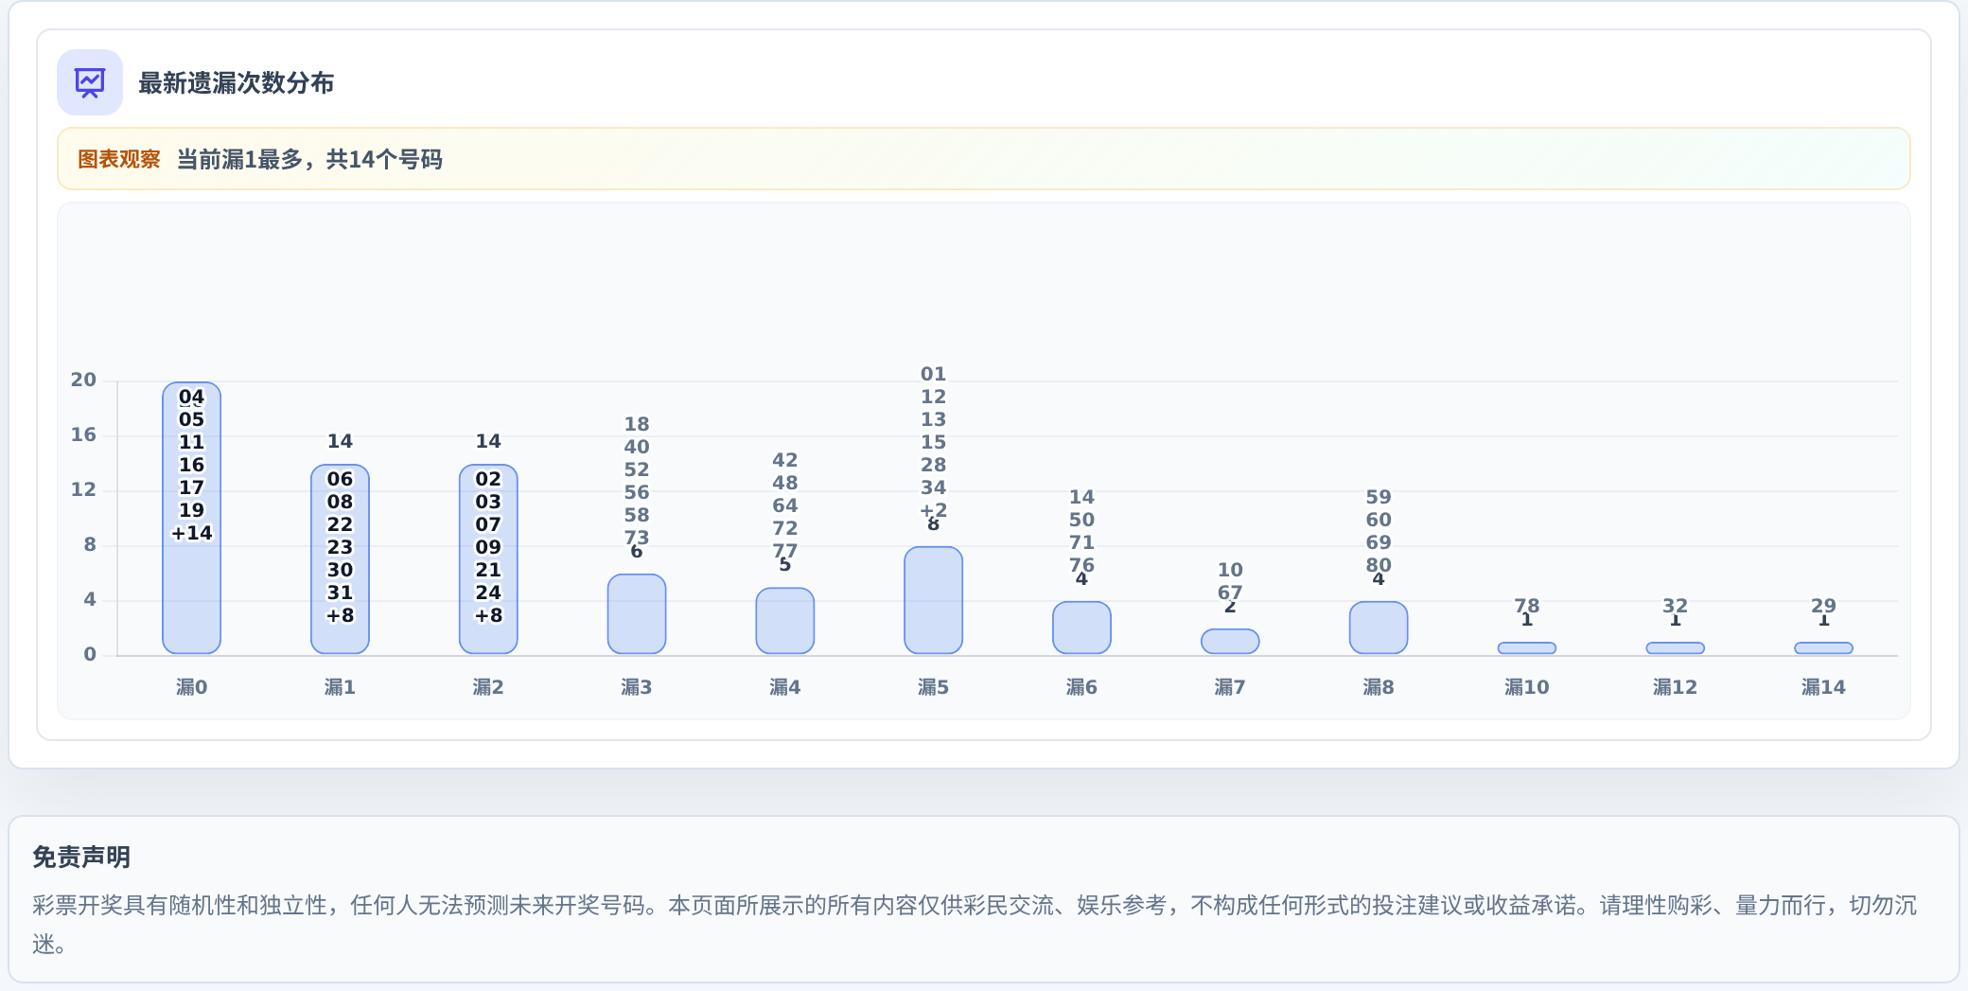
Task: Click the 漏3 bar in the chart
Action: coord(637,613)
